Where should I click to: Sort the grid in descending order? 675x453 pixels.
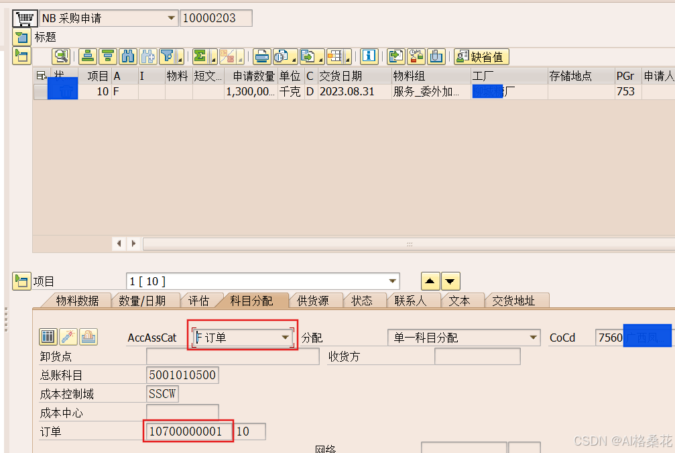(108, 56)
